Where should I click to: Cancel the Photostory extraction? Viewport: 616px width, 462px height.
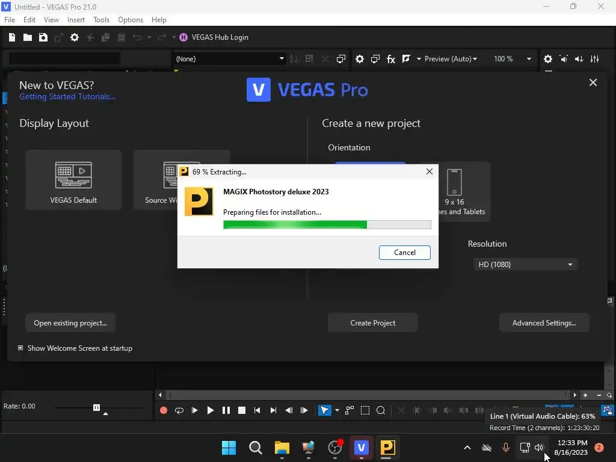405,253
